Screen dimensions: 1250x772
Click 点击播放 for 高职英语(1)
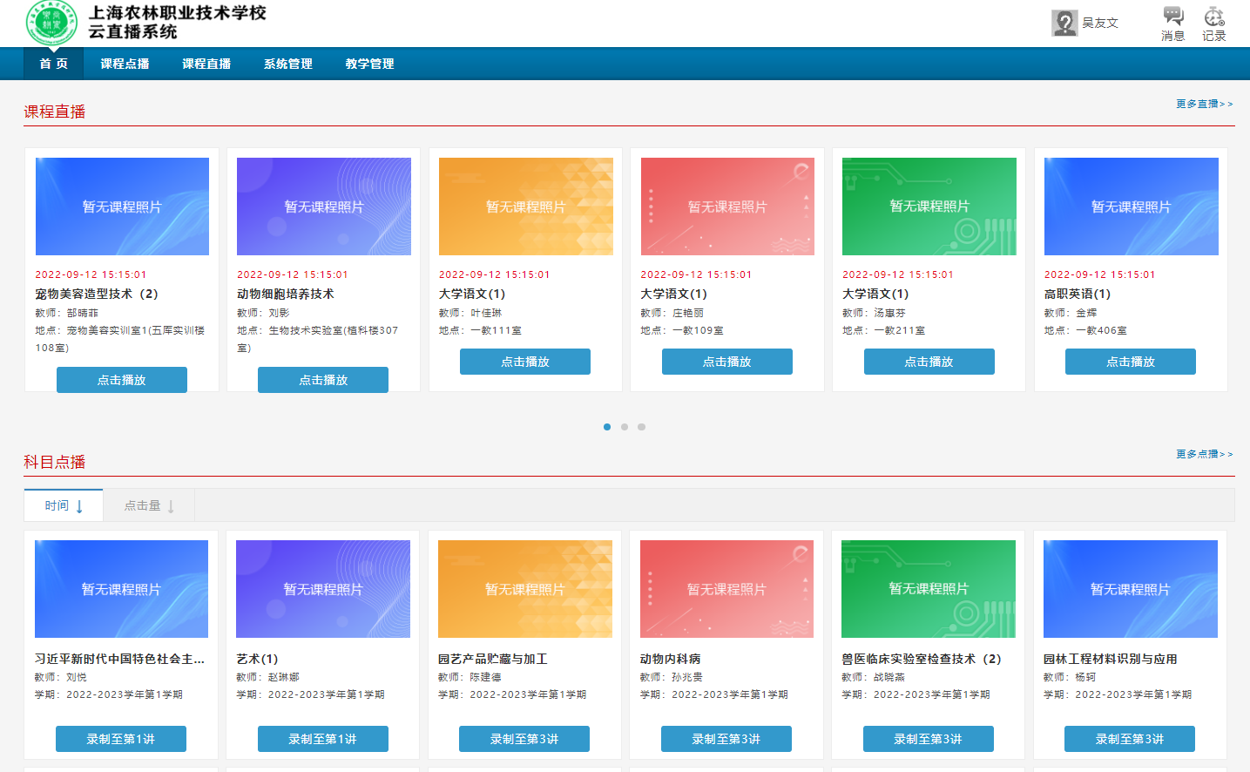click(x=1130, y=362)
